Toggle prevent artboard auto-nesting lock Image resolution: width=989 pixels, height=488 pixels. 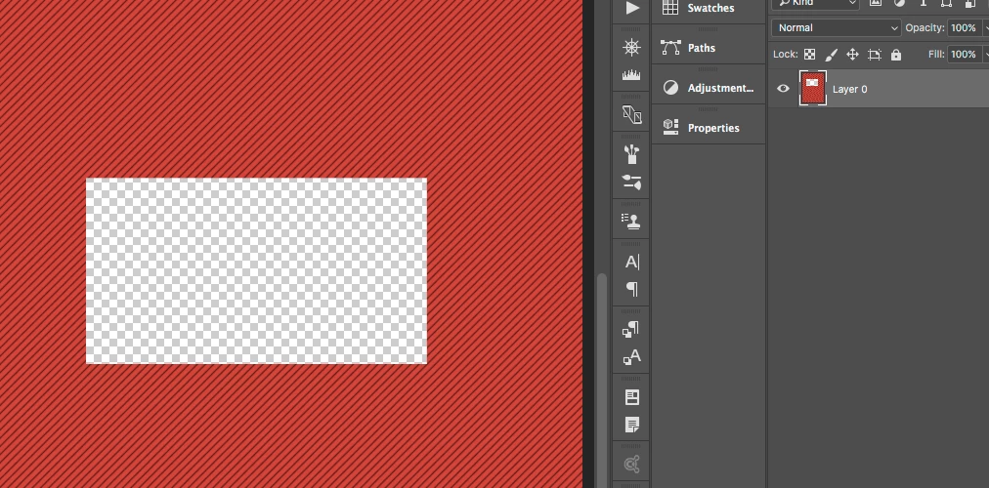pos(875,55)
